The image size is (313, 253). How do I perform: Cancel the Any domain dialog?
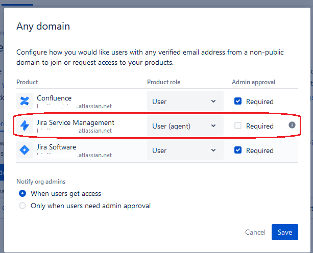[255, 232]
